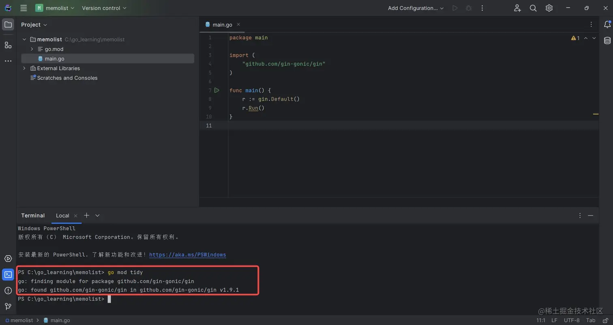Click the Code With Me icon
This screenshot has width=613, height=325.
[517, 8]
